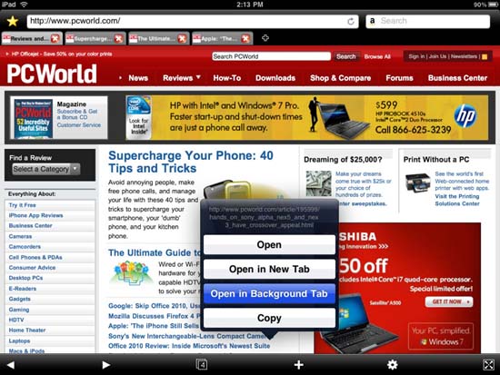Open the HDTV sidebar link

pyautogui.click(x=16, y=320)
